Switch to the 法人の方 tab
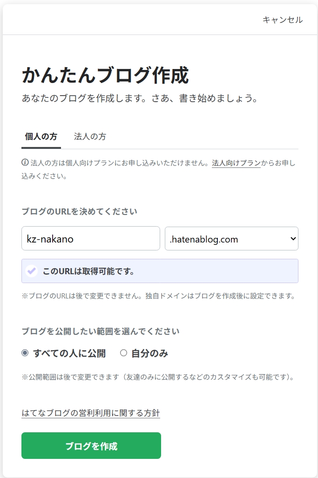This screenshot has height=478, width=318. 90,137
